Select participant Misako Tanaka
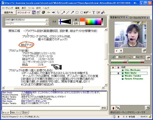This screenshot has width=153, height=120. 133,76
